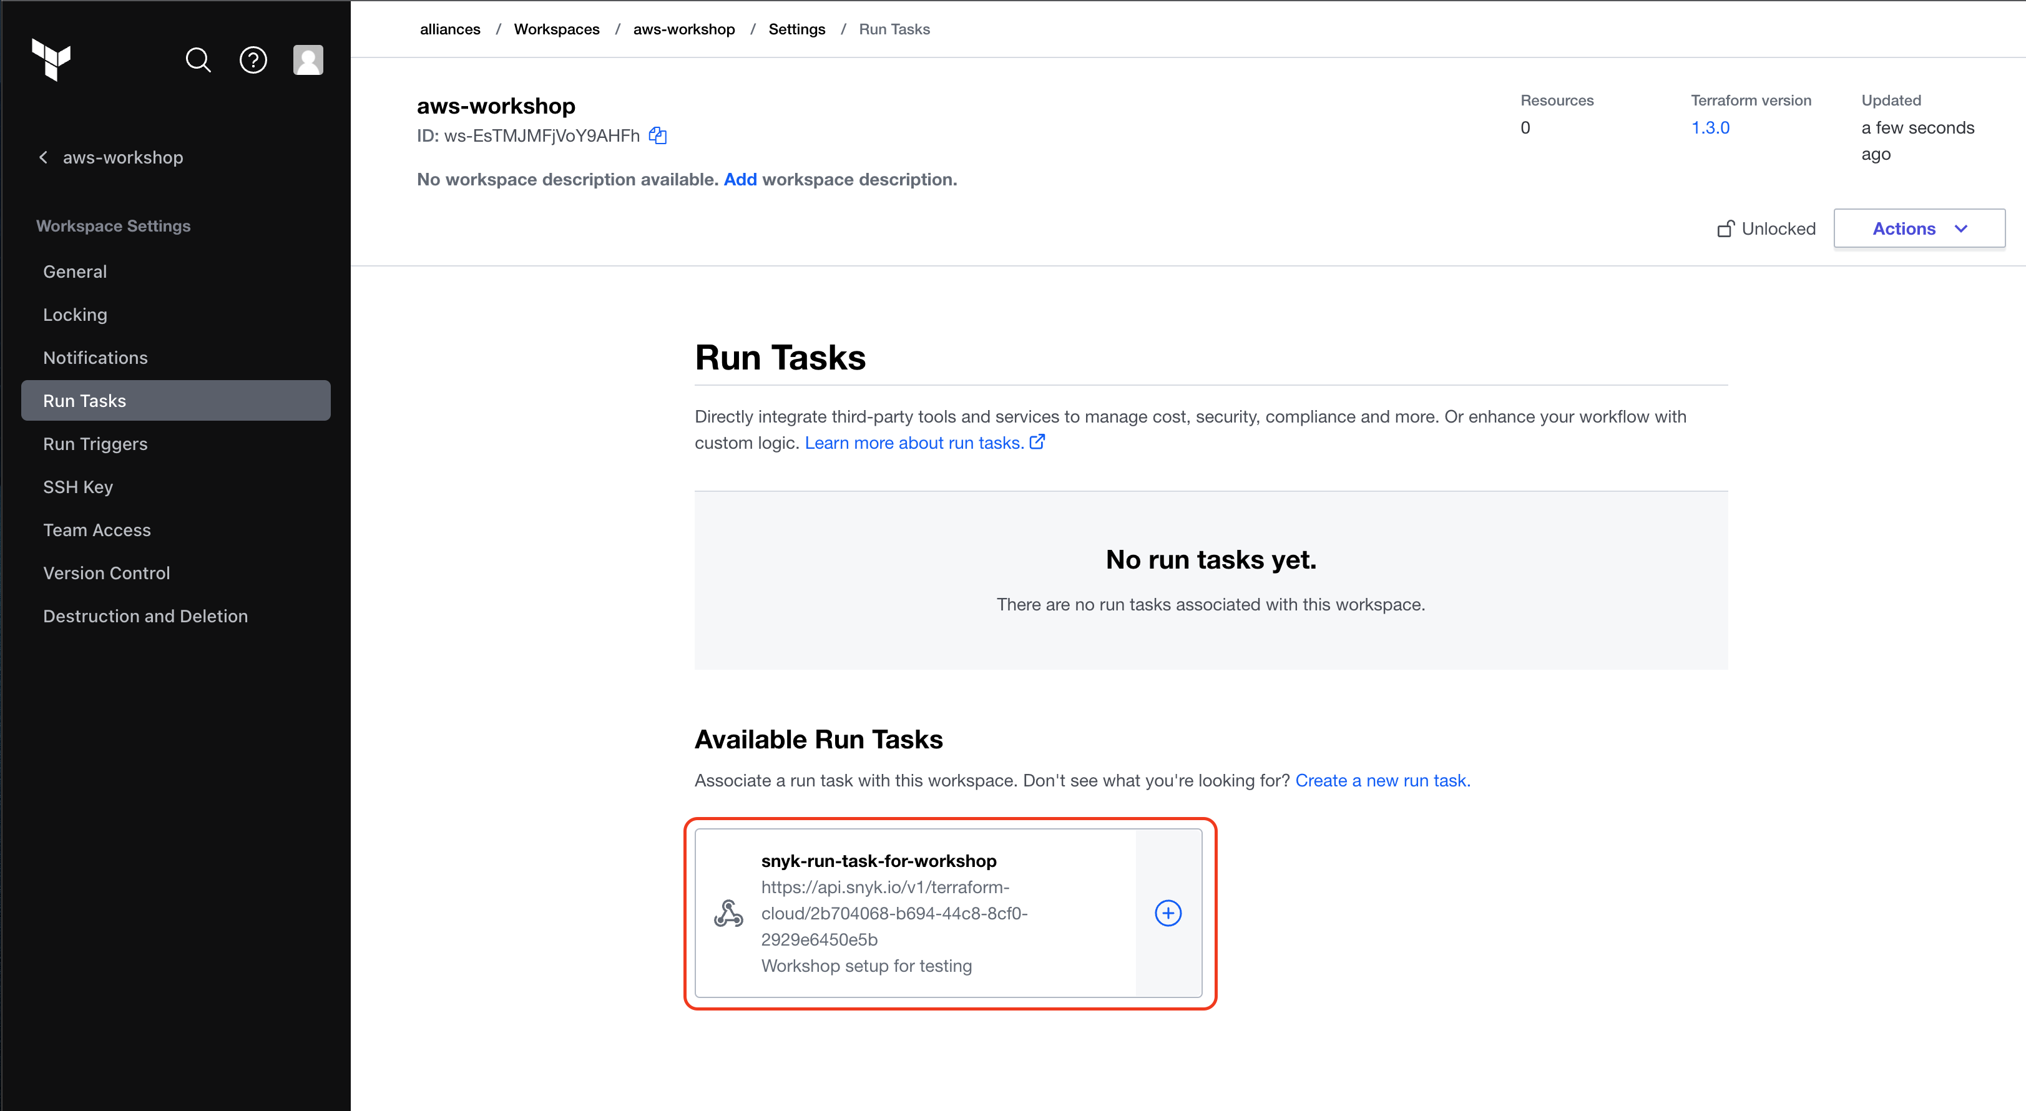Screen dimensions: 2026x1111
Task: Click the 'No run tasks yet.' message
Action: pos(1211,559)
